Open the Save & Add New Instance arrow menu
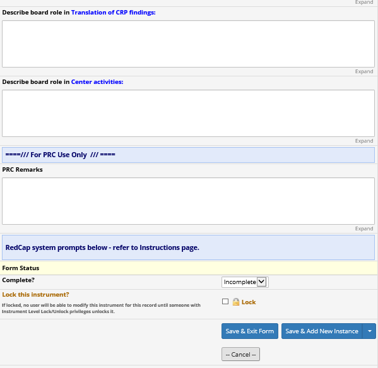The image size is (378, 368). pos(370,331)
